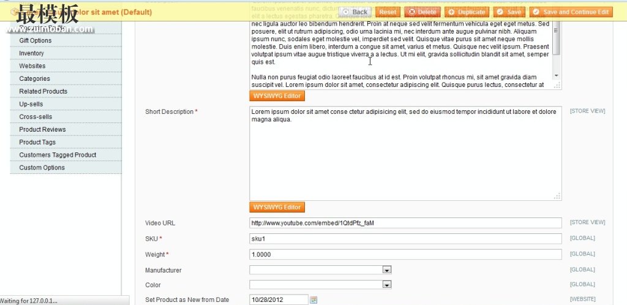Image resolution: width=627 pixels, height=305 pixels.
Task: Go to the Product Reviews tab
Action: click(42, 129)
